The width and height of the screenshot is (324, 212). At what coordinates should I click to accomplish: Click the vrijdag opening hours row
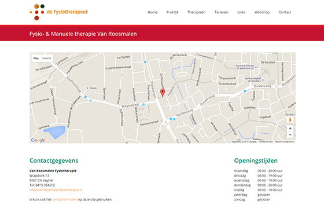coord(258,190)
